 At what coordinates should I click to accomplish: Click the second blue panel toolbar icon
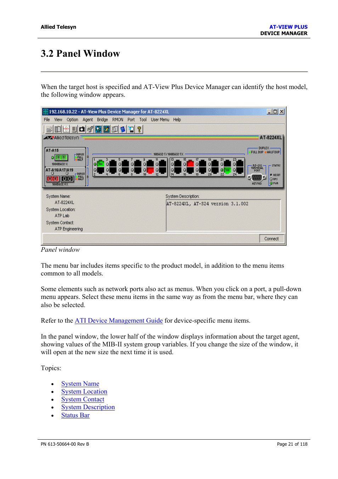[x=107, y=129]
